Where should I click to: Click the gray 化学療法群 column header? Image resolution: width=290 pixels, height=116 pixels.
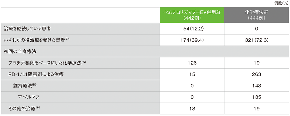coord(257,15)
